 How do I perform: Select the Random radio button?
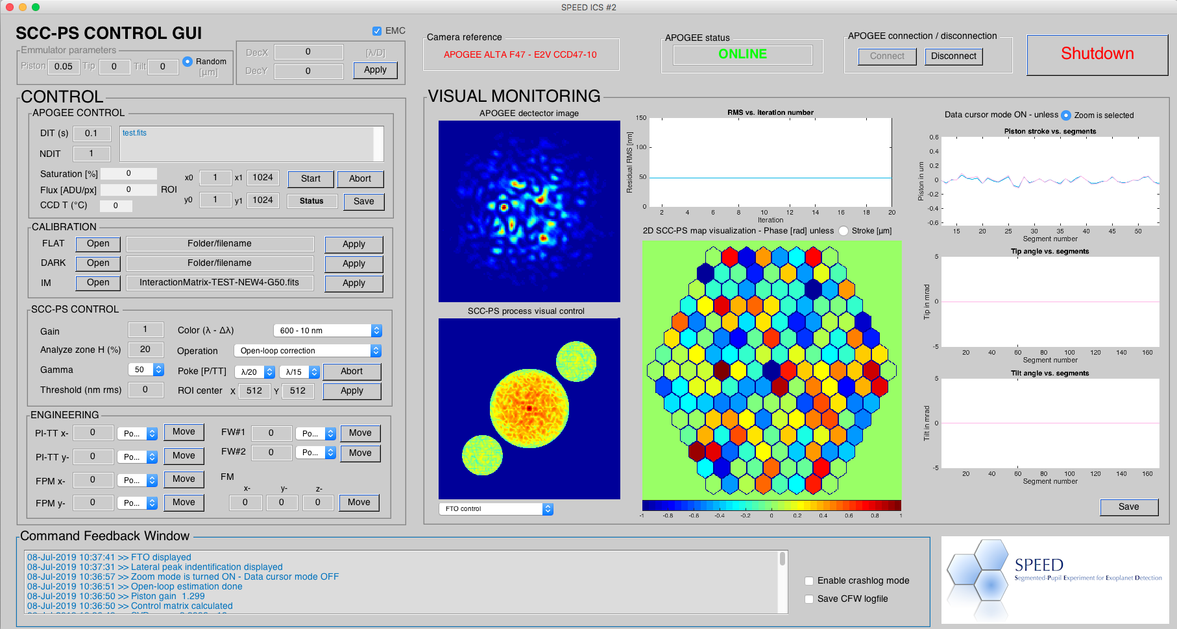188,62
